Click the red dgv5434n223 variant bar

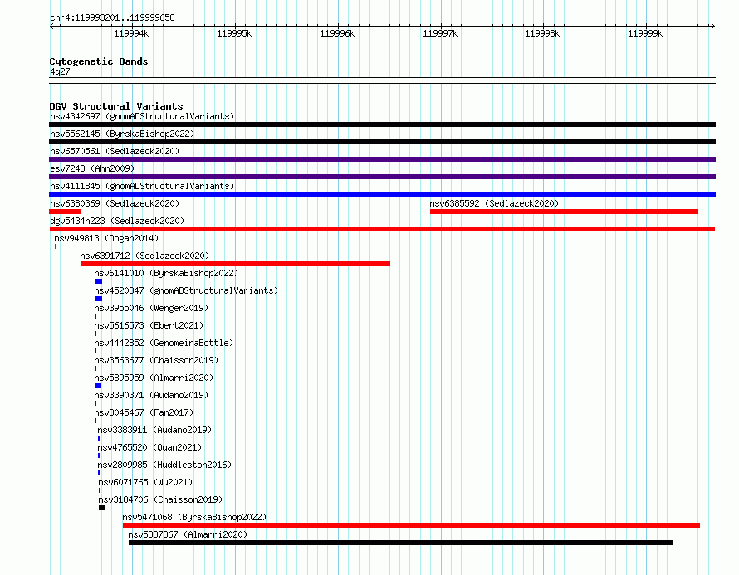pos(382,229)
